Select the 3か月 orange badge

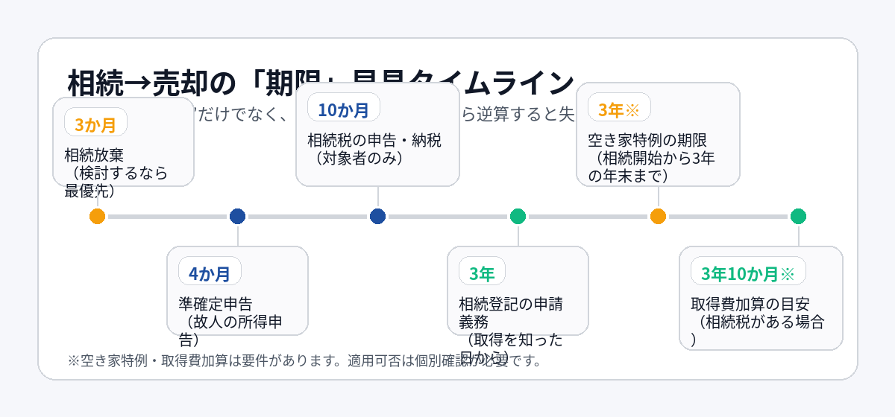pos(95,124)
